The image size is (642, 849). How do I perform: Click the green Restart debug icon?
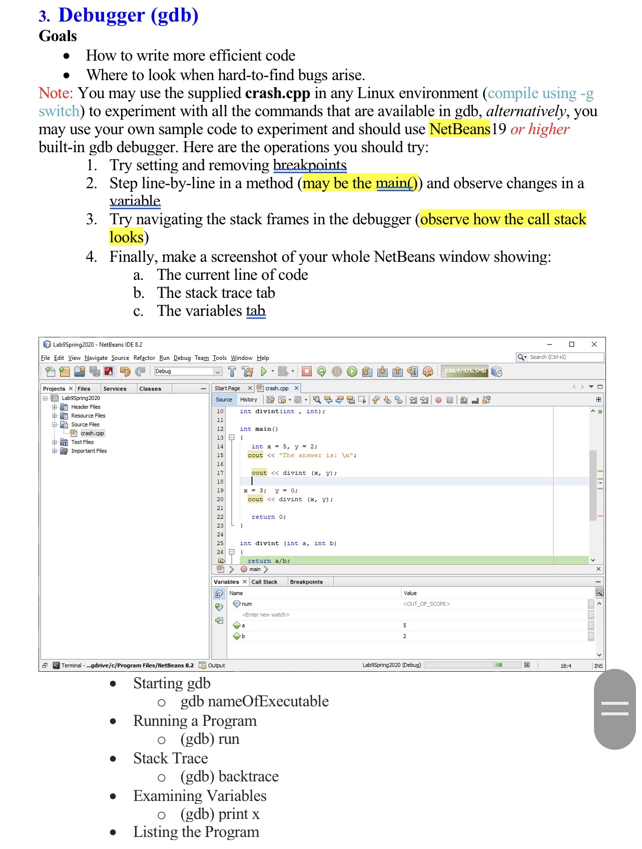322,371
